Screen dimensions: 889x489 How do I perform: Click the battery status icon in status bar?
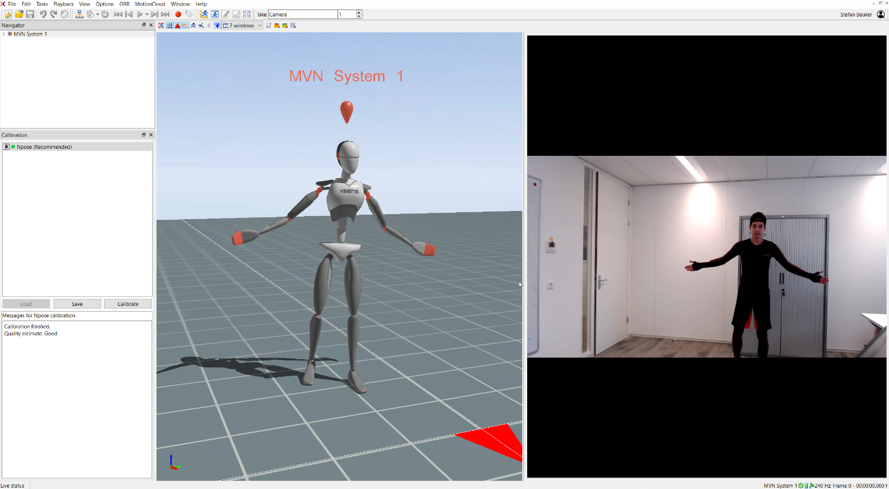coord(806,485)
